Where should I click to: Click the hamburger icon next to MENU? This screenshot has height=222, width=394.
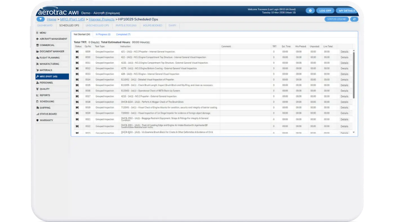(x=37, y=33)
